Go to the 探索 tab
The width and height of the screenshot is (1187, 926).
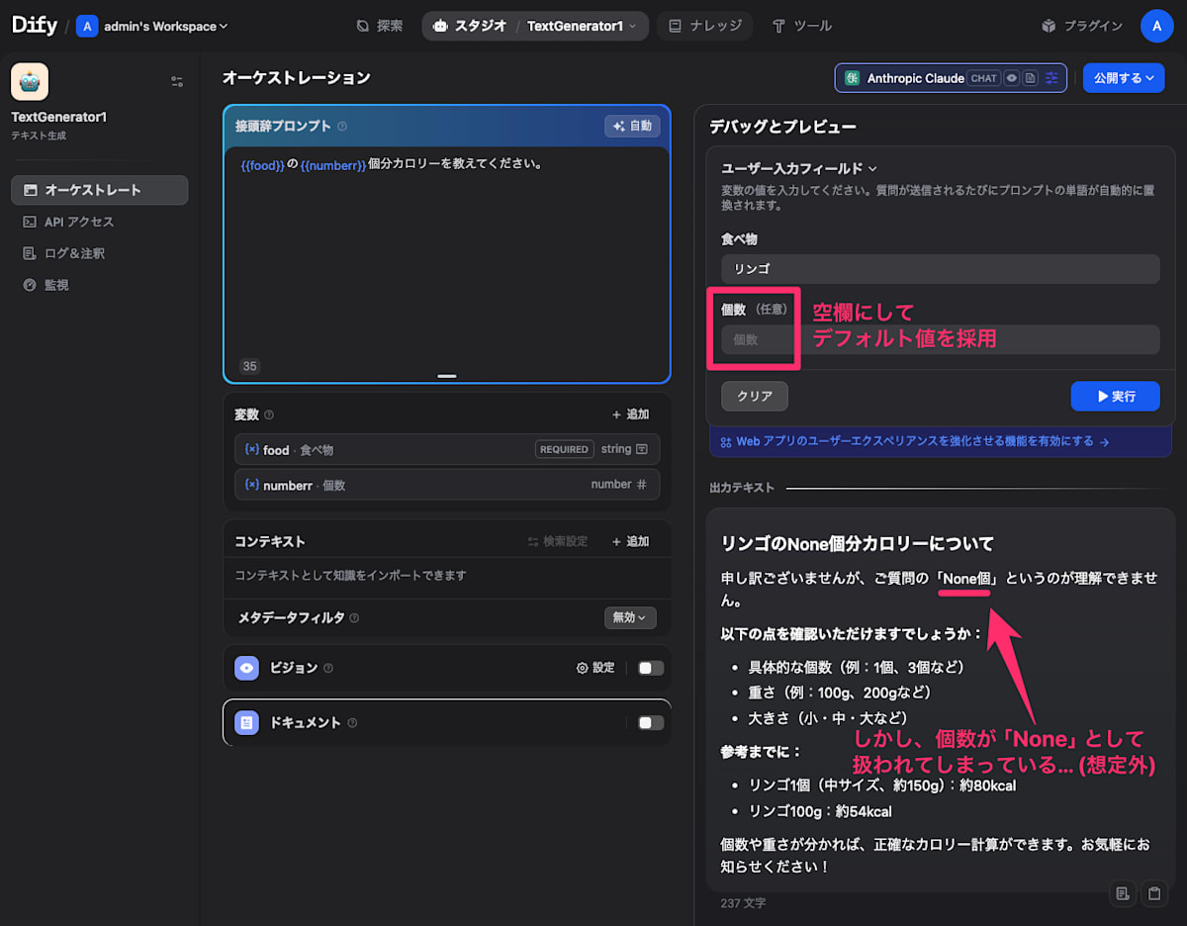pyautogui.click(x=380, y=26)
